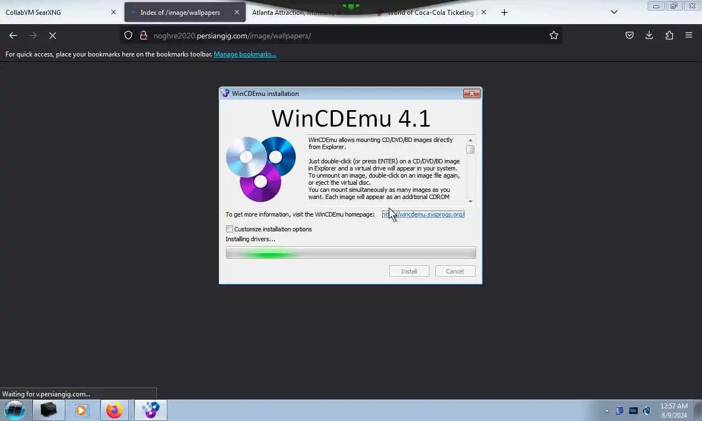Open the Pocket save icon
This screenshot has width=702, height=421.
pyautogui.click(x=630, y=35)
